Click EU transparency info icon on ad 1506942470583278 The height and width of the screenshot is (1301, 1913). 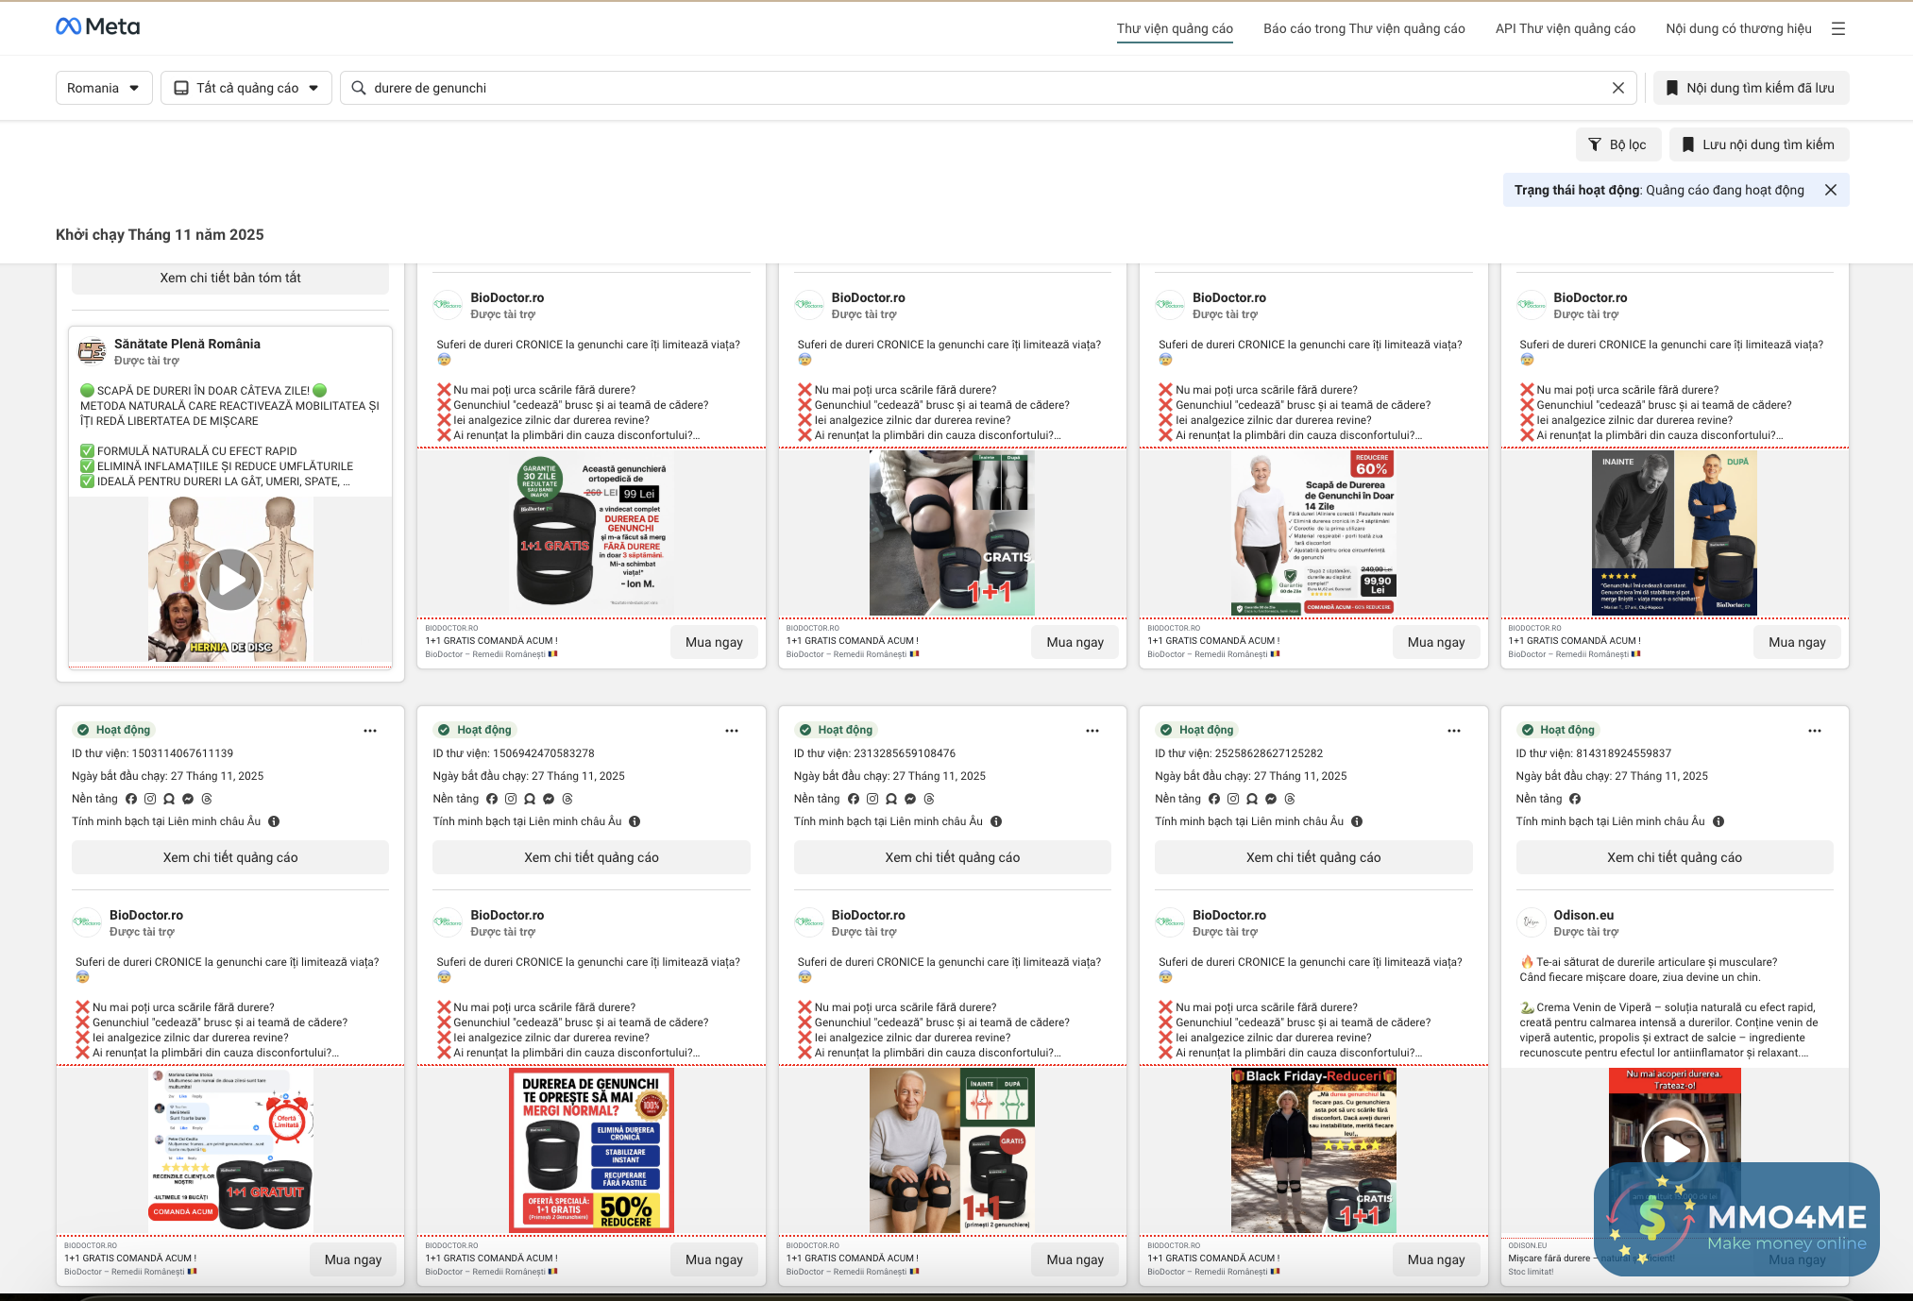(635, 821)
